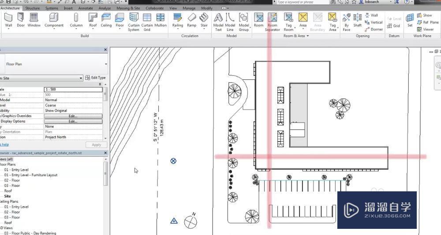Open the Structure ribbon tab
Viewport: 441px width, 235px height.
(33, 8)
